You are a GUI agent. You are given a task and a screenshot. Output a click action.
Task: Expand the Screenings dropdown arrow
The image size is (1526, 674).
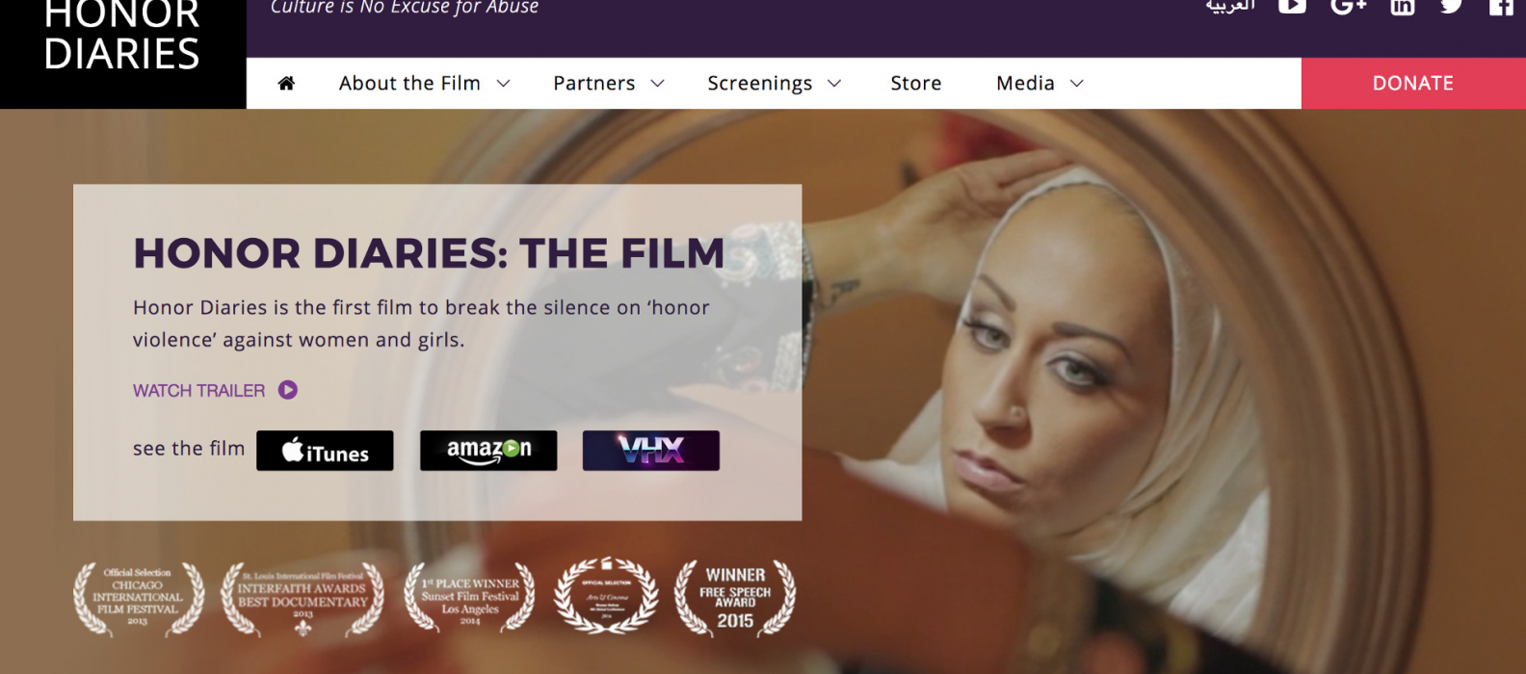tap(834, 84)
